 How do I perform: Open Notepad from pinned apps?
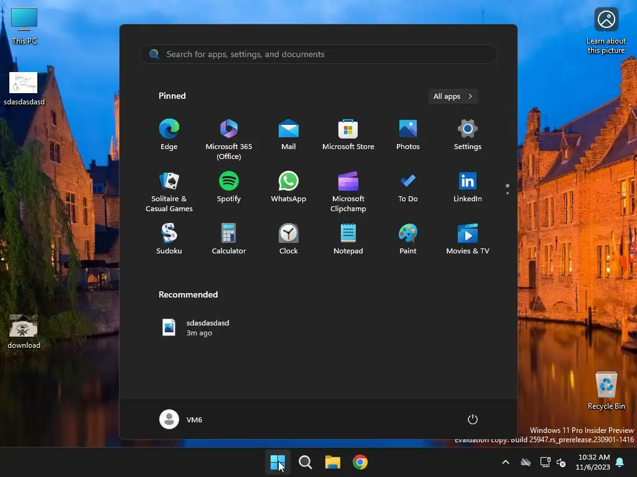(348, 239)
